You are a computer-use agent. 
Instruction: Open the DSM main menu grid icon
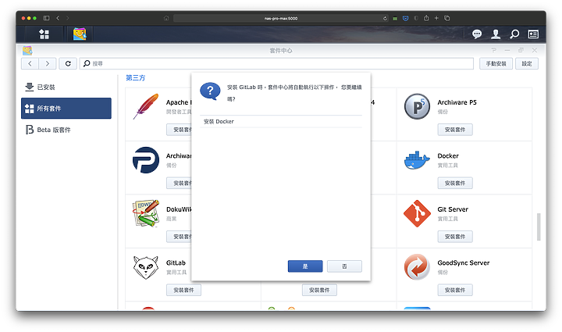[44, 34]
